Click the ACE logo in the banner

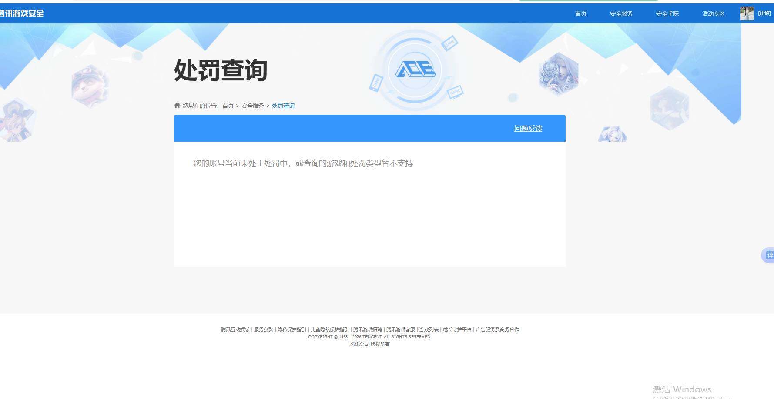[x=415, y=70]
